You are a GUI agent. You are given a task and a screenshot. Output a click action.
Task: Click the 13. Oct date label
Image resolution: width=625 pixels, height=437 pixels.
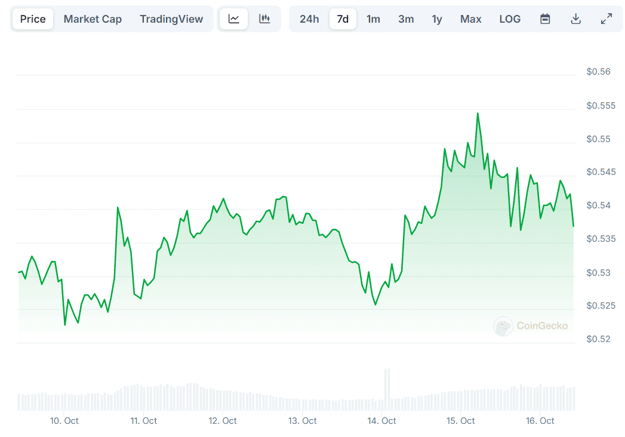click(302, 421)
